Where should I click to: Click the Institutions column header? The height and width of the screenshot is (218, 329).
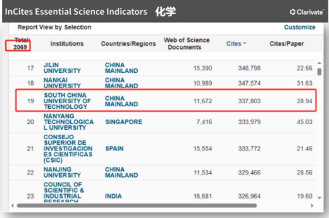pyautogui.click(x=67, y=44)
